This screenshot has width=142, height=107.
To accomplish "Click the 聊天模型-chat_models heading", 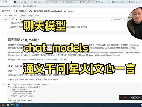I will point(23,40).
